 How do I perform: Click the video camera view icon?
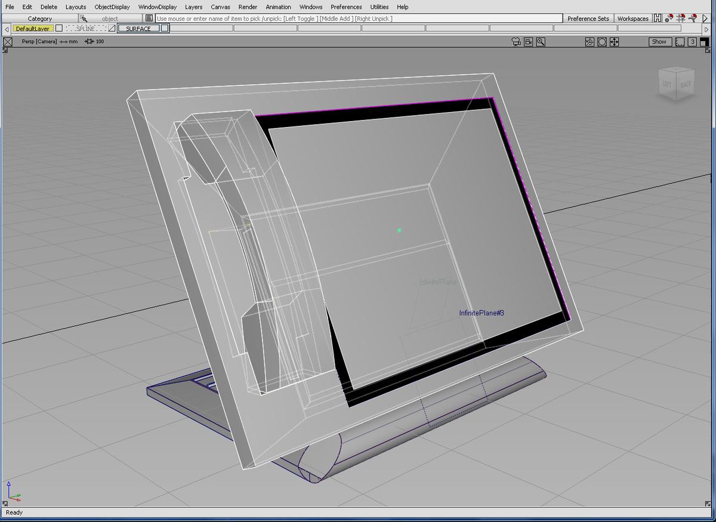[528, 42]
